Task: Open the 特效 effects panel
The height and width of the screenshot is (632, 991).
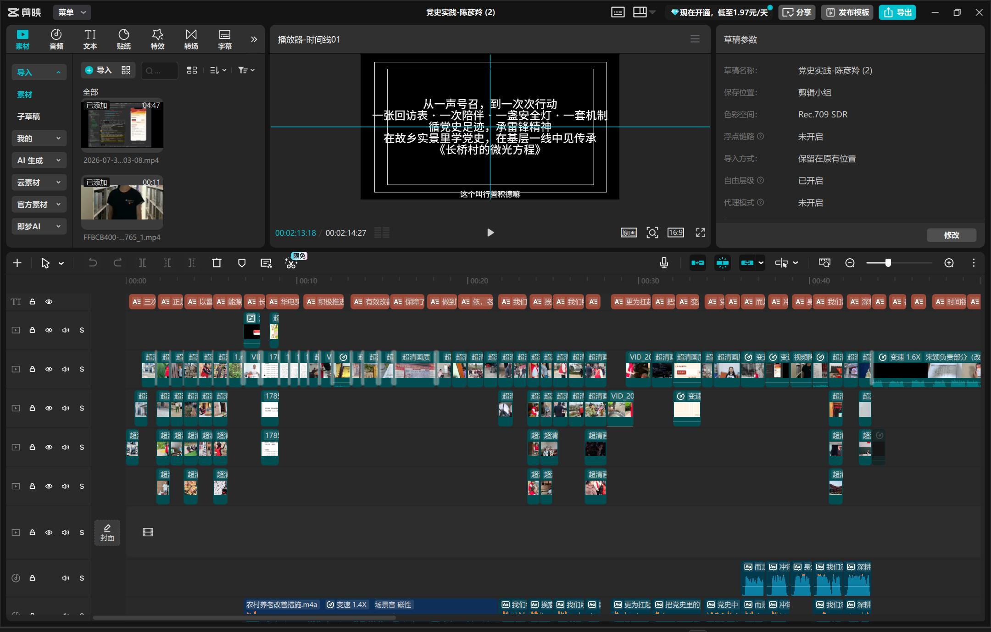Action: pos(157,39)
